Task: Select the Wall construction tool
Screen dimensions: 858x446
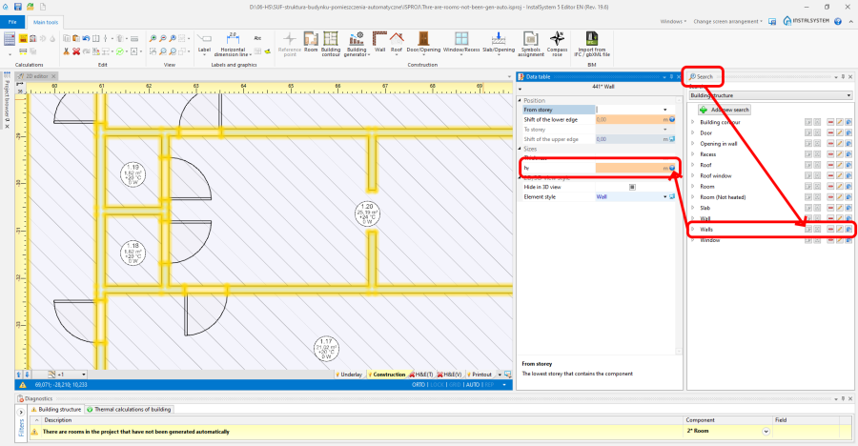Action: [x=379, y=42]
